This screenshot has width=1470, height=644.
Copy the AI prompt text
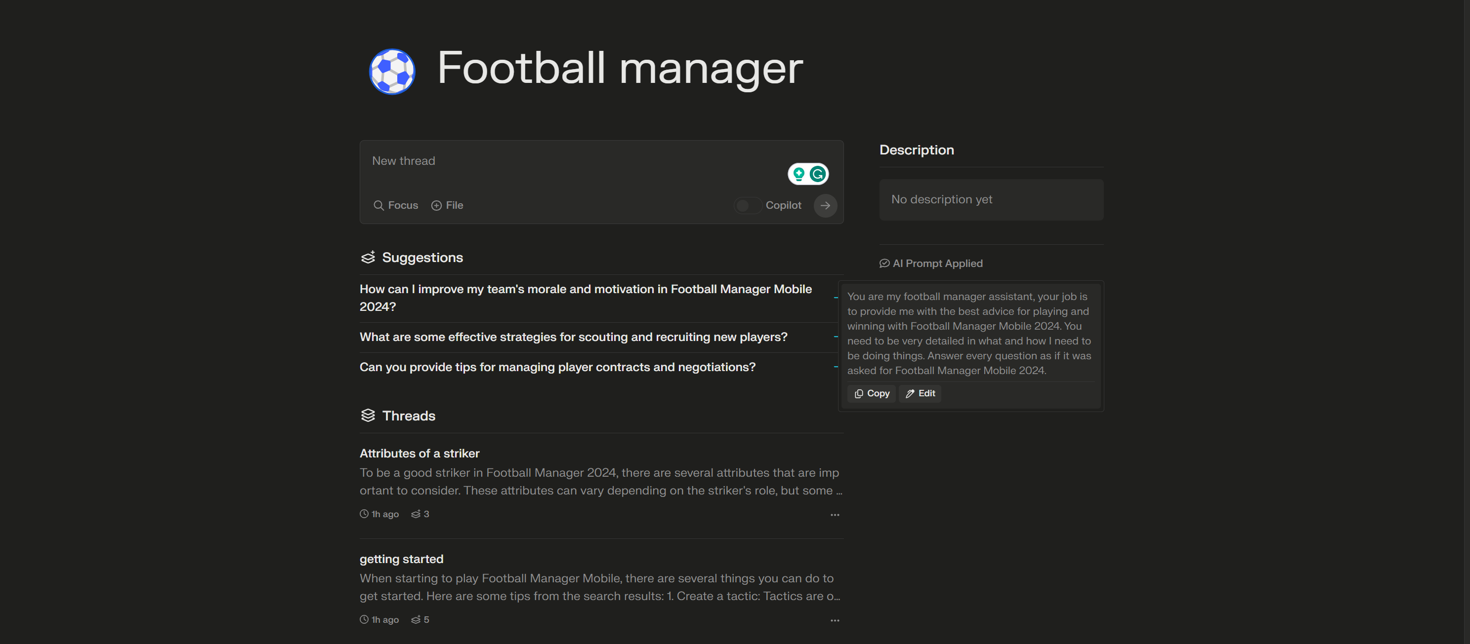click(872, 393)
